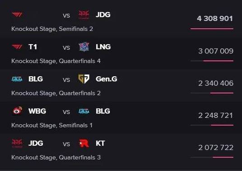The height and width of the screenshot is (171, 242).
Task: Click the BLG logo in Quarterfinals 2 row
Action: 17,79
